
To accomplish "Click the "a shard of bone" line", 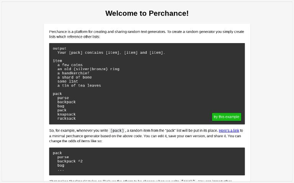I will (74, 77).
